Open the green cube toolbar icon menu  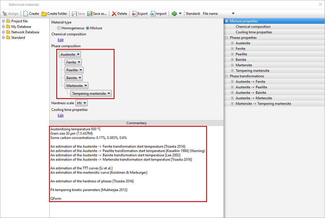coord(176,14)
